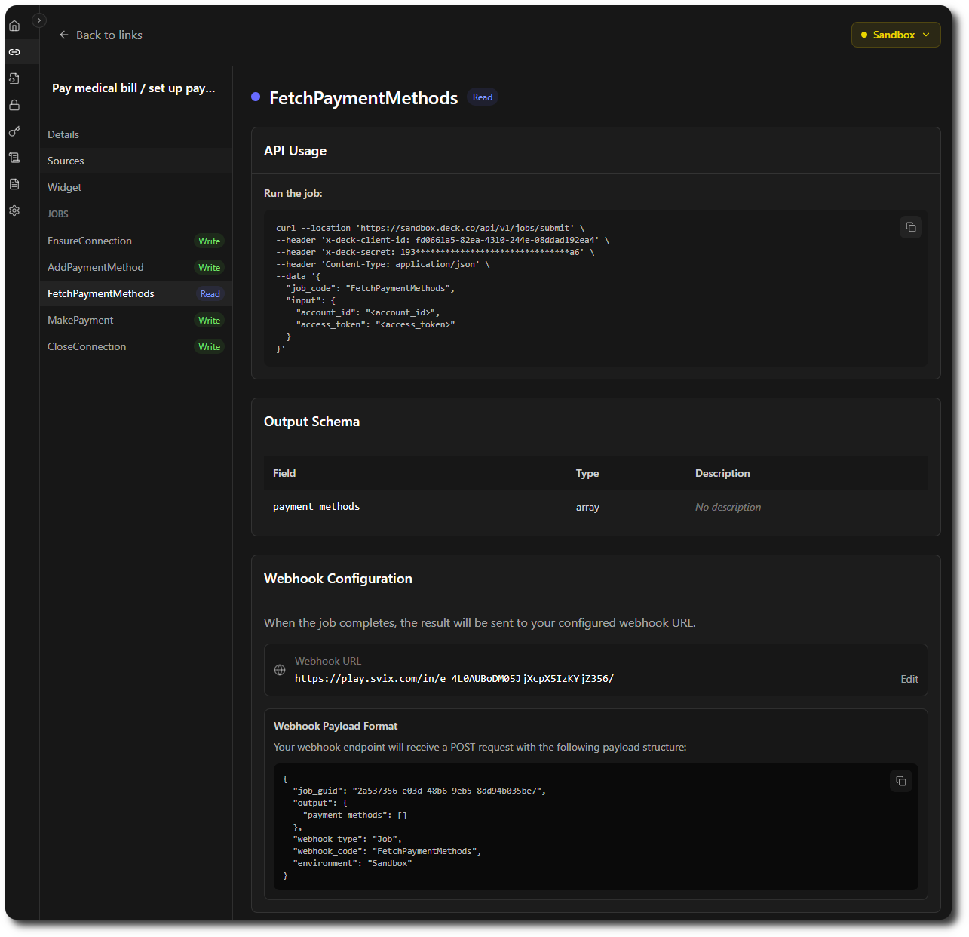
Task: Open the Details section
Action: pyautogui.click(x=136, y=134)
